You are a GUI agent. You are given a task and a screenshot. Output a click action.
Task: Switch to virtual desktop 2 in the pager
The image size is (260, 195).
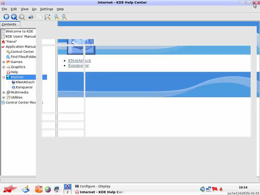coord(68,192)
